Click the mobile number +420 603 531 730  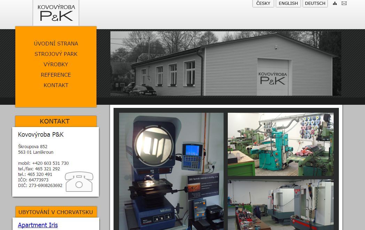[50, 163]
